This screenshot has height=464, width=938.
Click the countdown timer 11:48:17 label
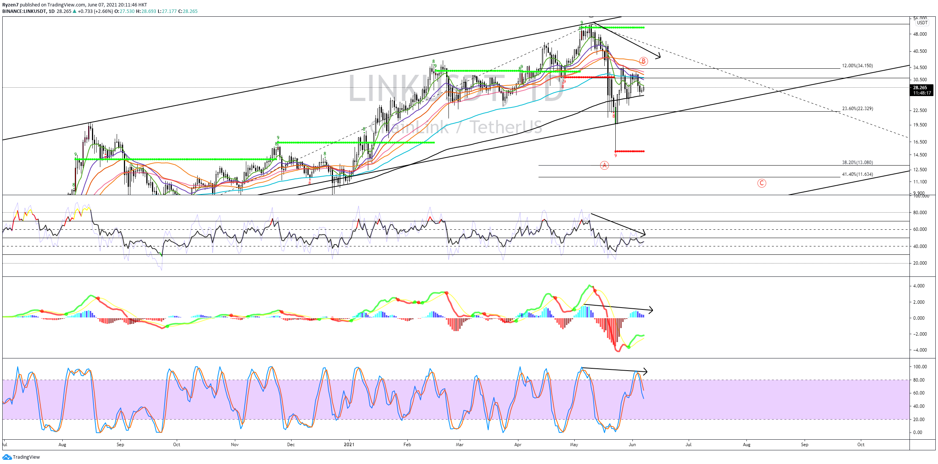pos(922,93)
